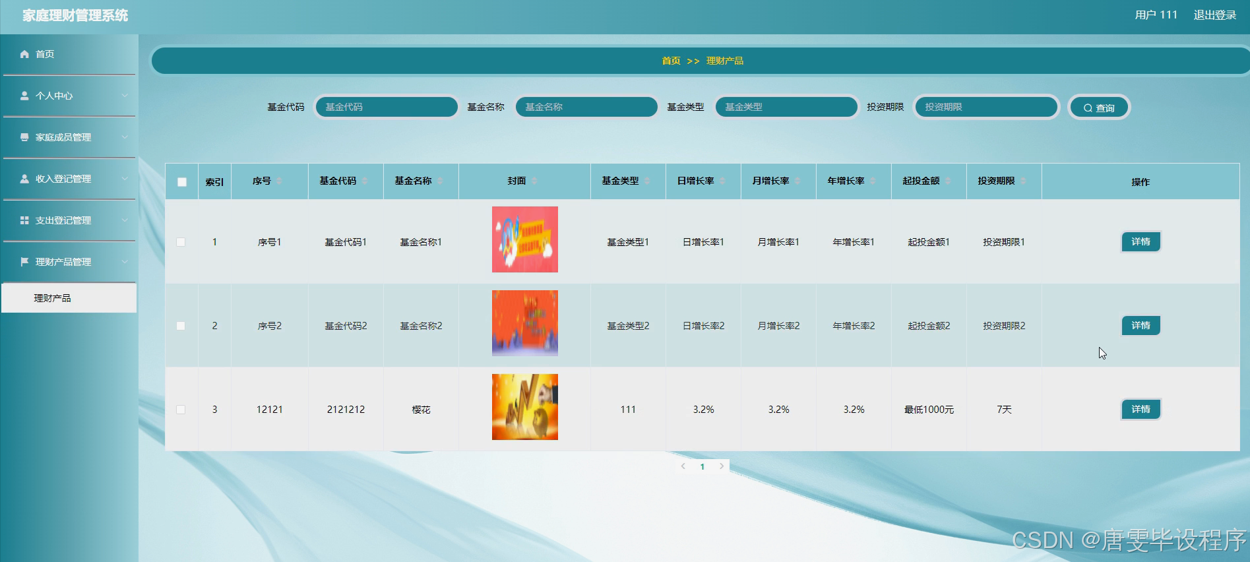This screenshot has height=562, width=1250.
Task: Click the 收入登记管理 user icon
Action: click(24, 179)
